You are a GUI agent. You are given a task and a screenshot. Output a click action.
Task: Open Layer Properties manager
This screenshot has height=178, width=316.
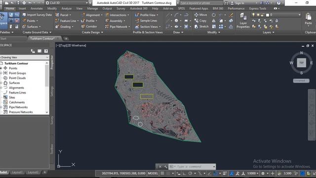[243, 21]
